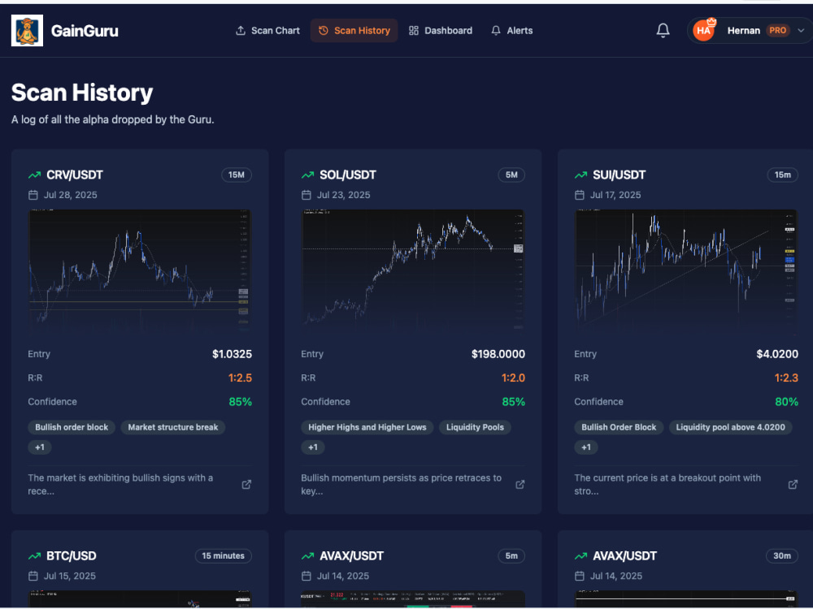The width and height of the screenshot is (813, 609).
Task: Click the calendar icon beside Jul 28, 2025
Action: [x=33, y=195]
